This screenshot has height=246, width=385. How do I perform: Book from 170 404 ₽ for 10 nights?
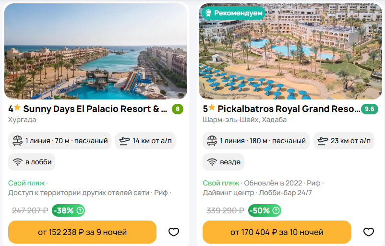tap(277, 232)
